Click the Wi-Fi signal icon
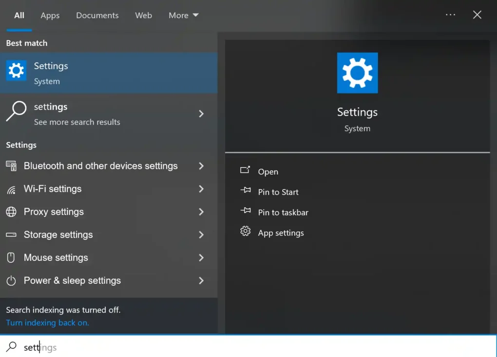Screen dimensions: 497x357 click(x=11, y=190)
